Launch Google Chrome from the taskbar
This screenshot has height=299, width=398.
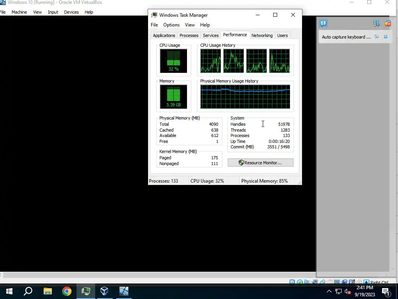[x=67, y=291]
